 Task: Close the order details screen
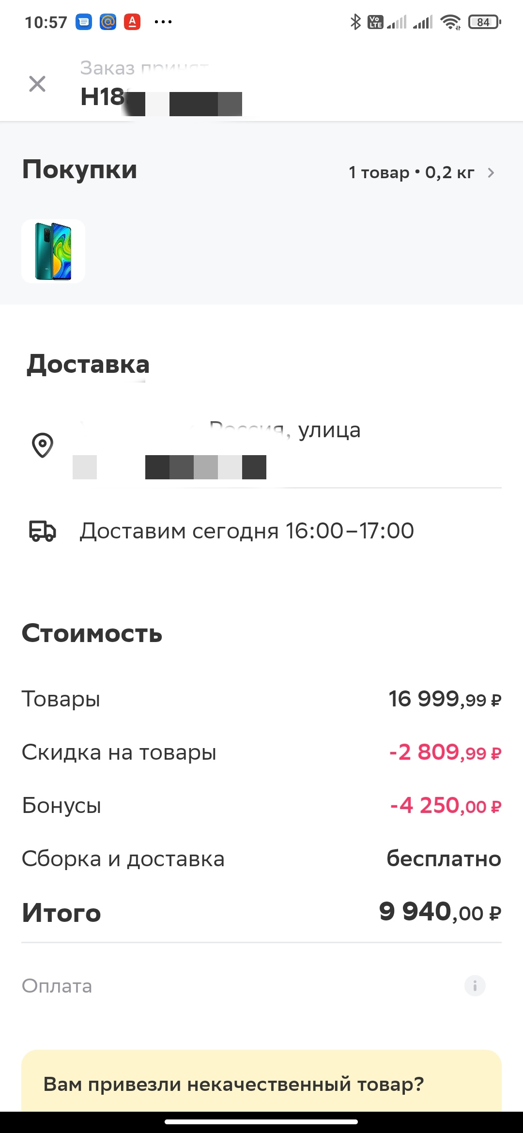coord(37,84)
